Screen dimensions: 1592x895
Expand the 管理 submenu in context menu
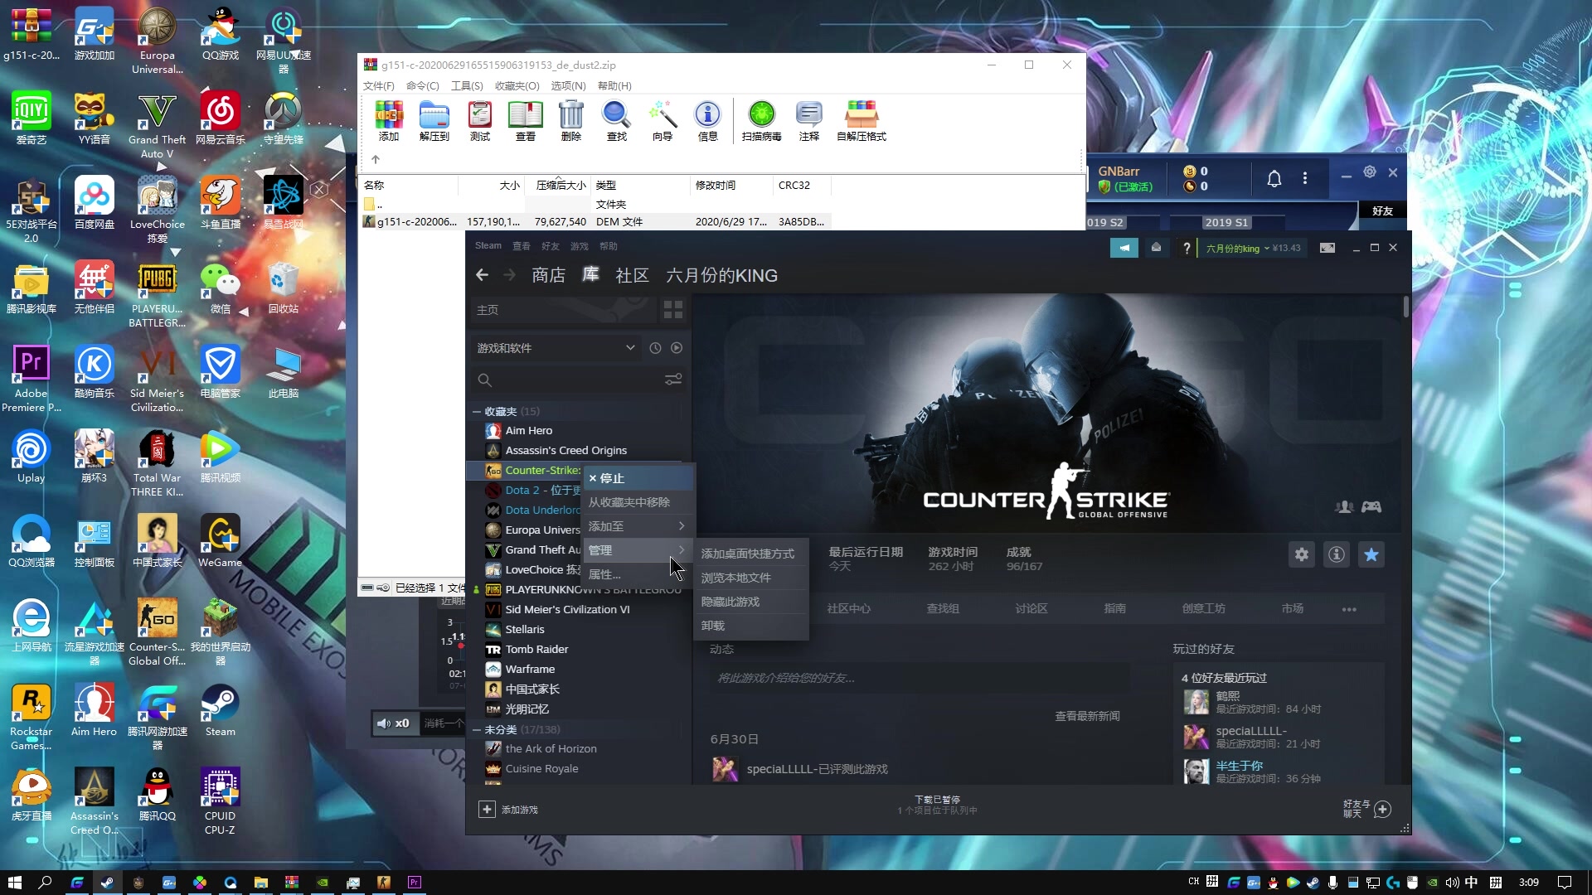[x=638, y=550]
